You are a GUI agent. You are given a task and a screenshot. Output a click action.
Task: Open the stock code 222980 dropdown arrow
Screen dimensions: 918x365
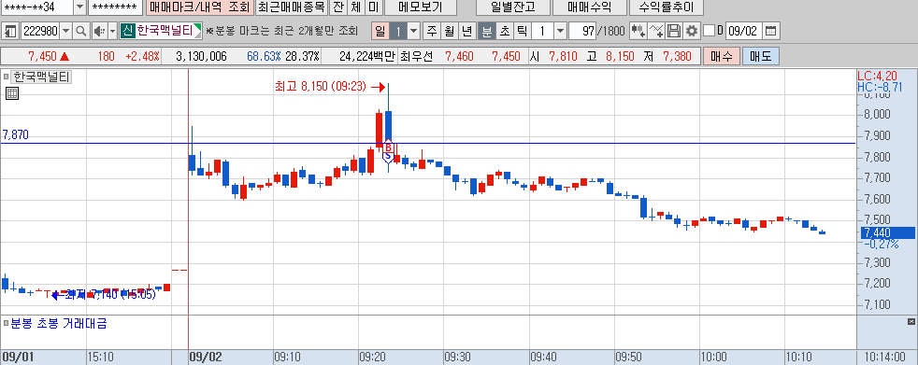pyautogui.click(x=65, y=31)
